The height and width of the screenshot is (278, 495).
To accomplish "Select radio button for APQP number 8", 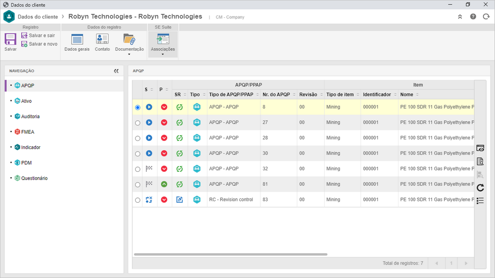I will tap(137, 108).
